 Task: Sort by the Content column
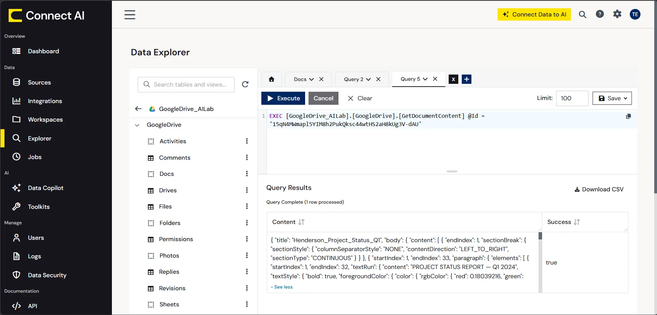pos(301,222)
